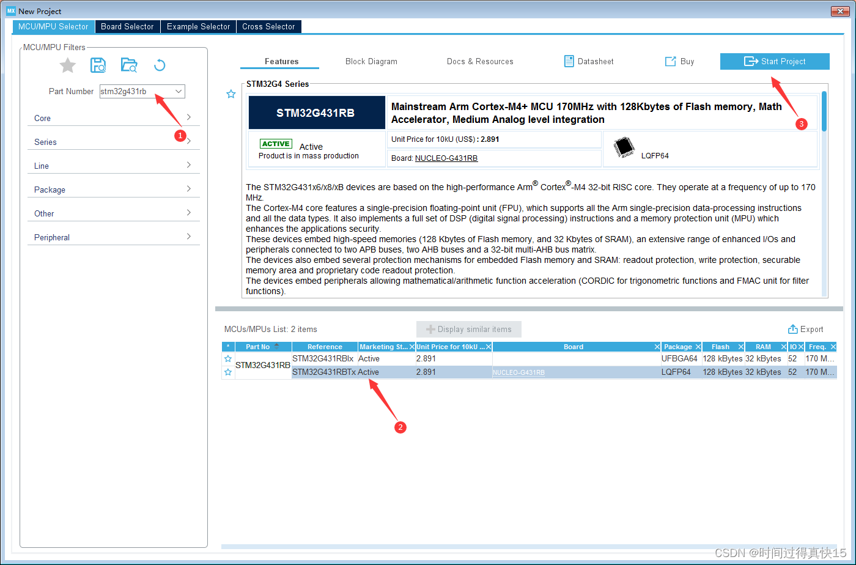Click the LQFP64 chip package image
This screenshot has width=856, height=565.
pyautogui.click(x=624, y=147)
